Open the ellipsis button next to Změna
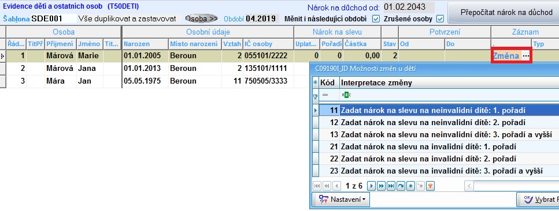559x211 pixels. (x=526, y=56)
